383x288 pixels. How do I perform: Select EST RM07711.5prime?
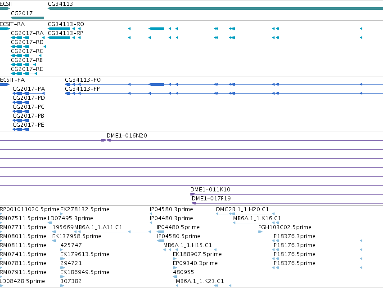[x=23, y=227]
